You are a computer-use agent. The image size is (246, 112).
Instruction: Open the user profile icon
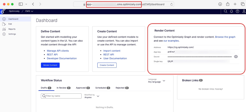click(244, 11)
